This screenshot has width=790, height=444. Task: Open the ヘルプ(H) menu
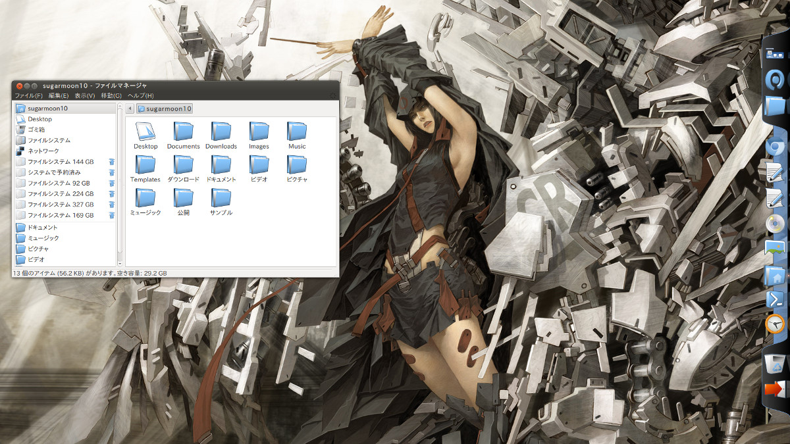tap(140, 96)
